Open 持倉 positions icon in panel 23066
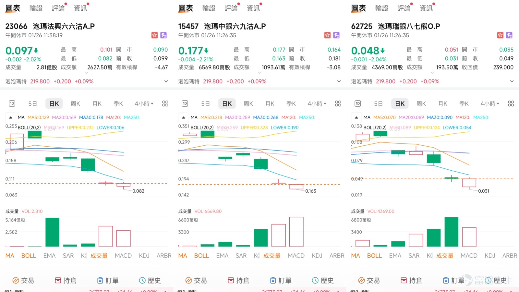 [58, 280]
